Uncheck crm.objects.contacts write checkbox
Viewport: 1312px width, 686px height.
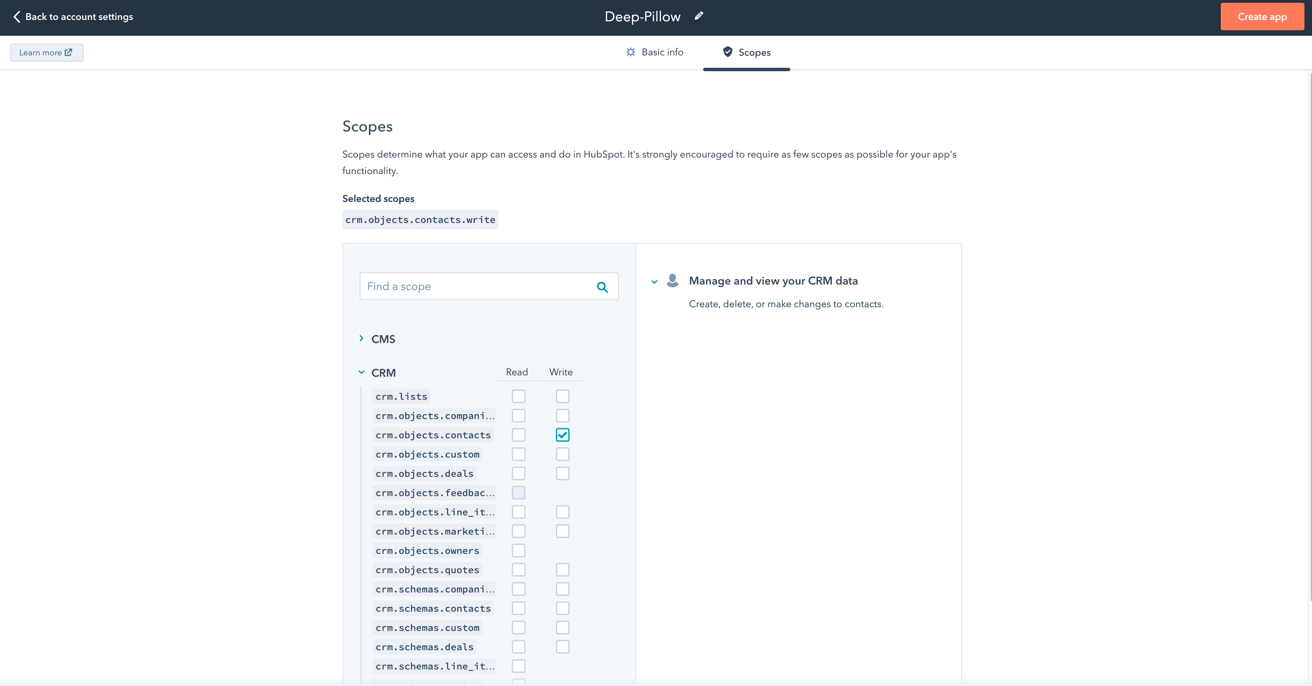pos(562,435)
